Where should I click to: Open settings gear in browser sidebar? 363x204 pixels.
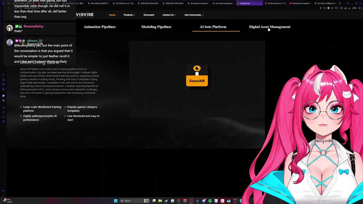pyautogui.click(x=3, y=122)
